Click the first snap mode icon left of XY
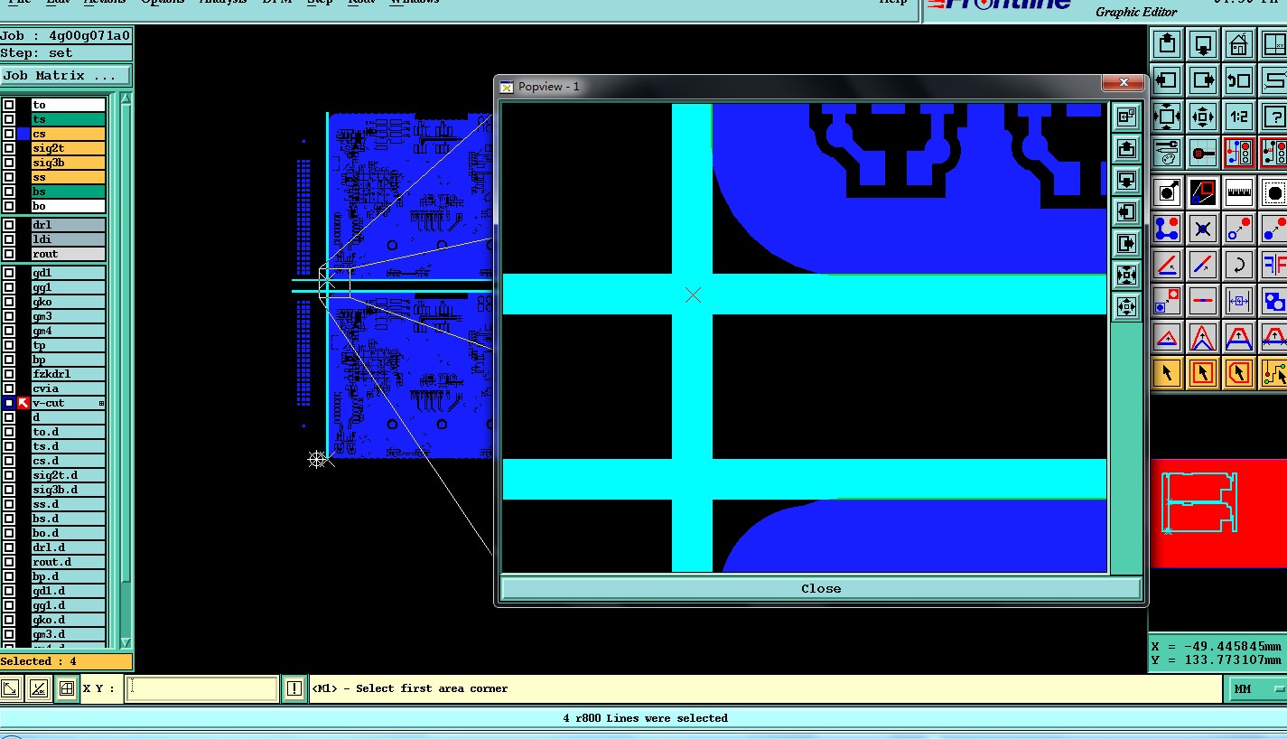 (10, 688)
